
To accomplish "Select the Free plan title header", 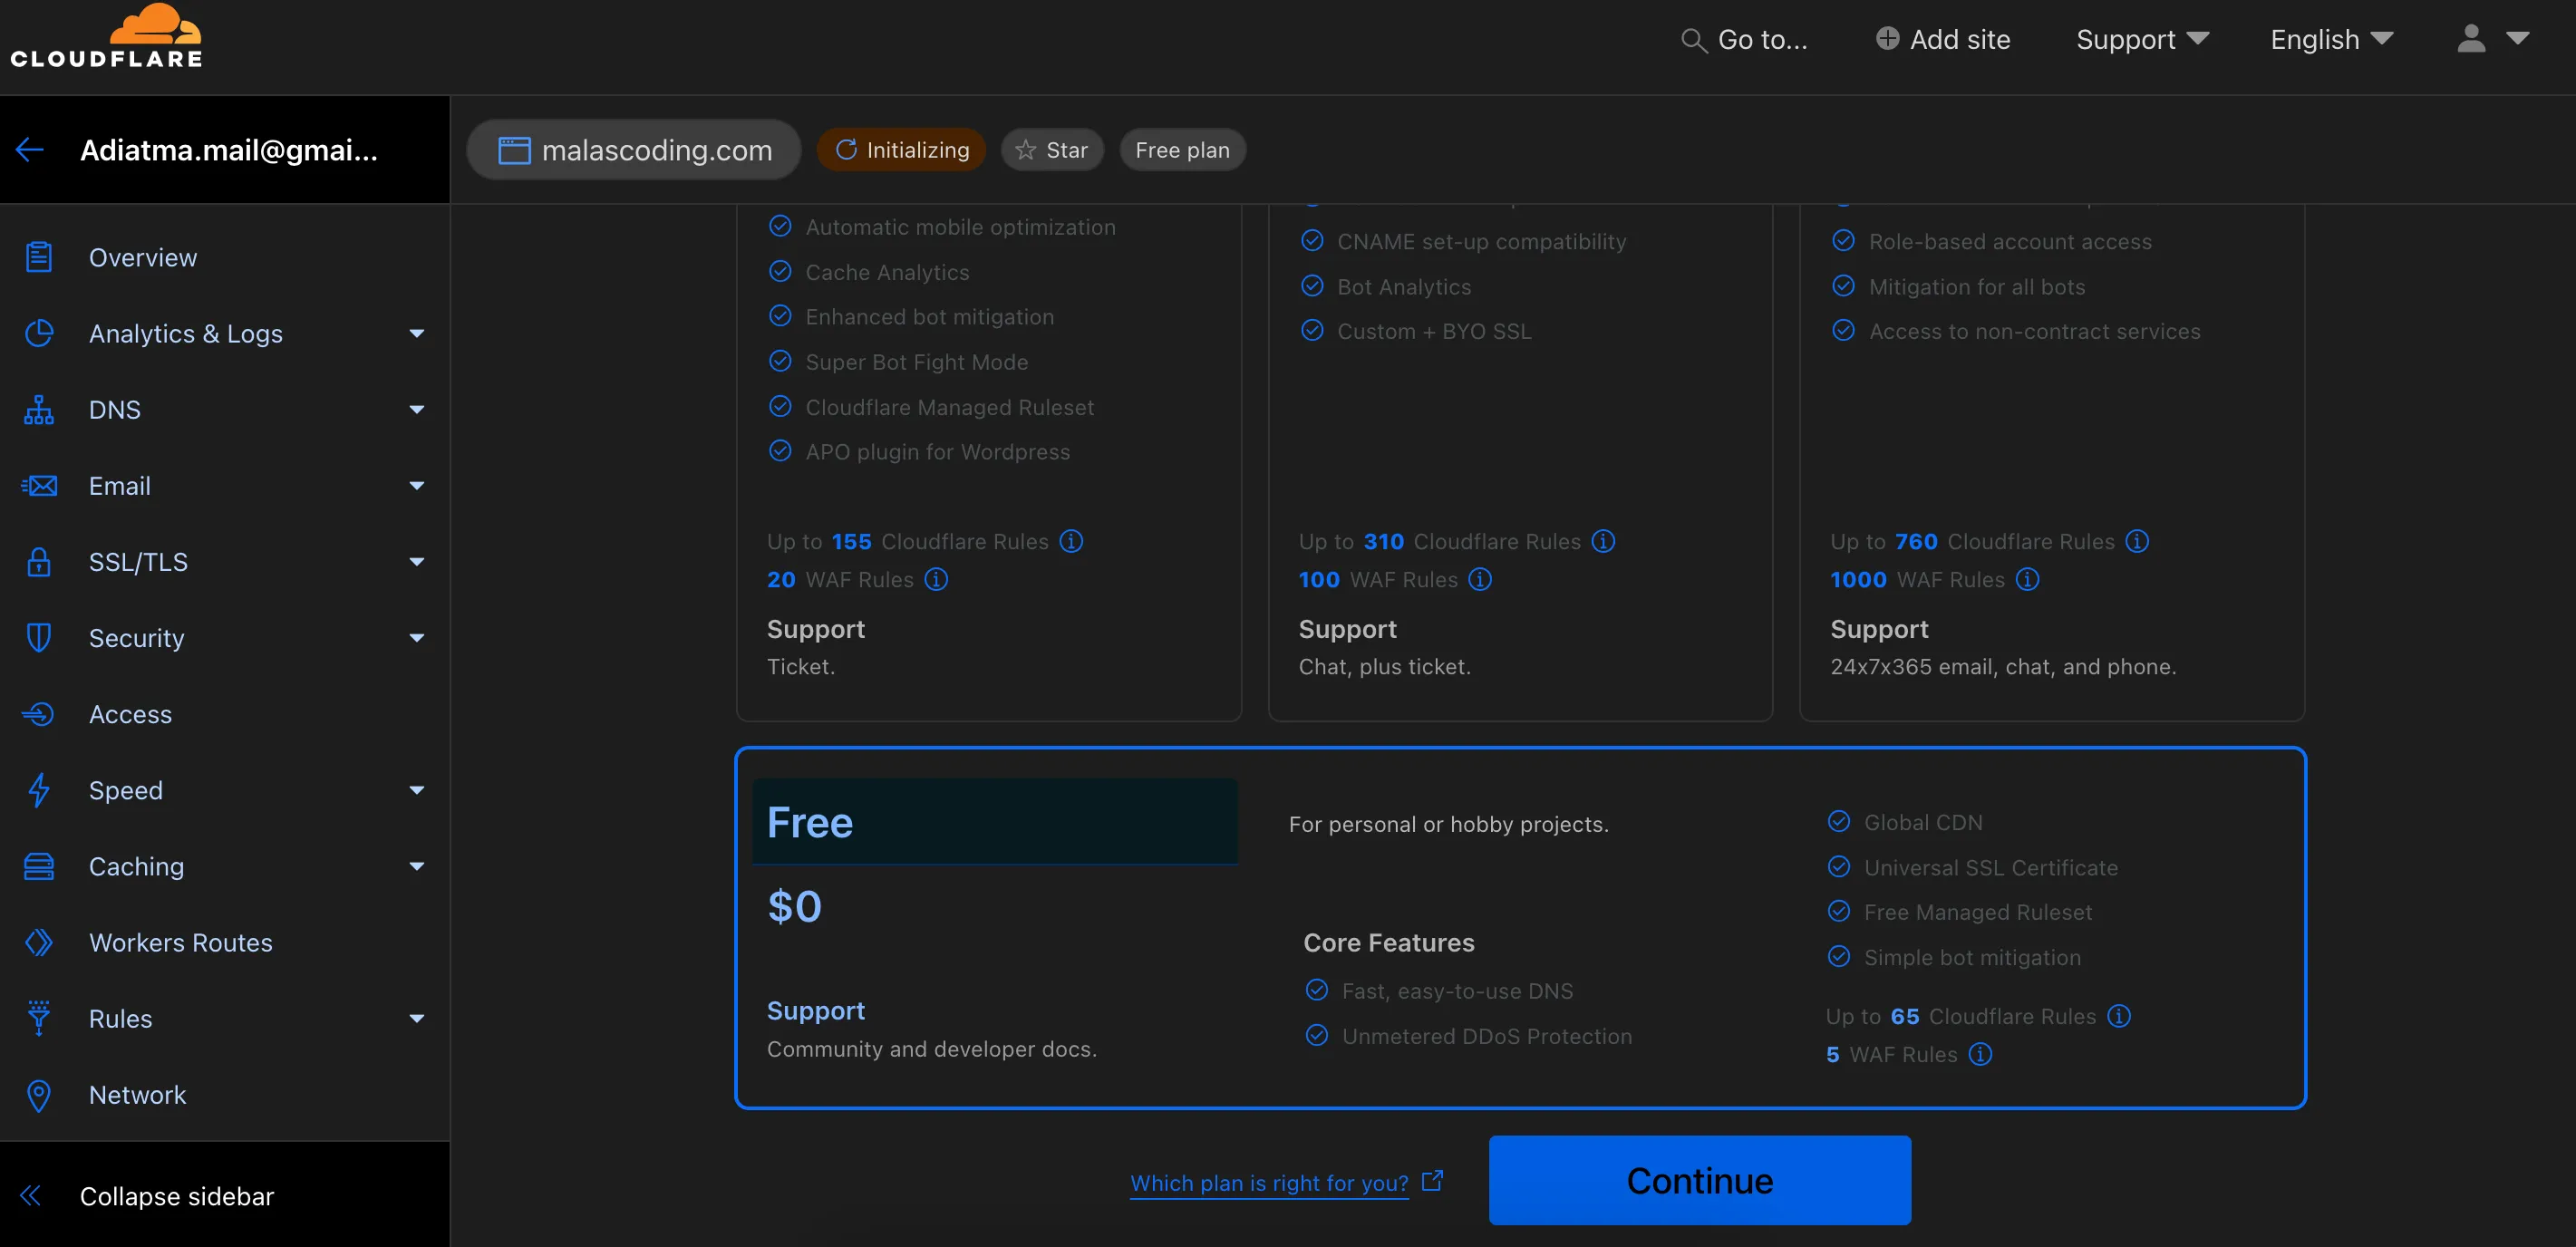I will (995, 822).
